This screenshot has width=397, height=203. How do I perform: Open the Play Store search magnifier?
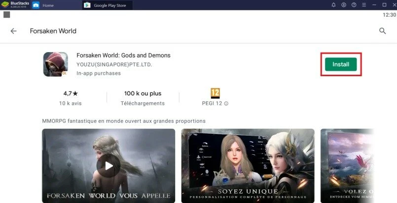pos(382,31)
